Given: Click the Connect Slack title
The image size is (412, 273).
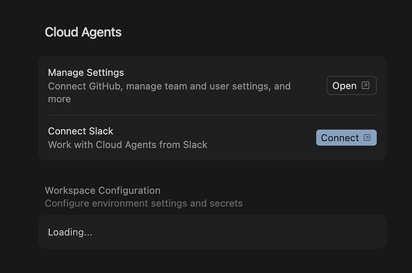Looking at the screenshot, I should [x=81, y=131].
